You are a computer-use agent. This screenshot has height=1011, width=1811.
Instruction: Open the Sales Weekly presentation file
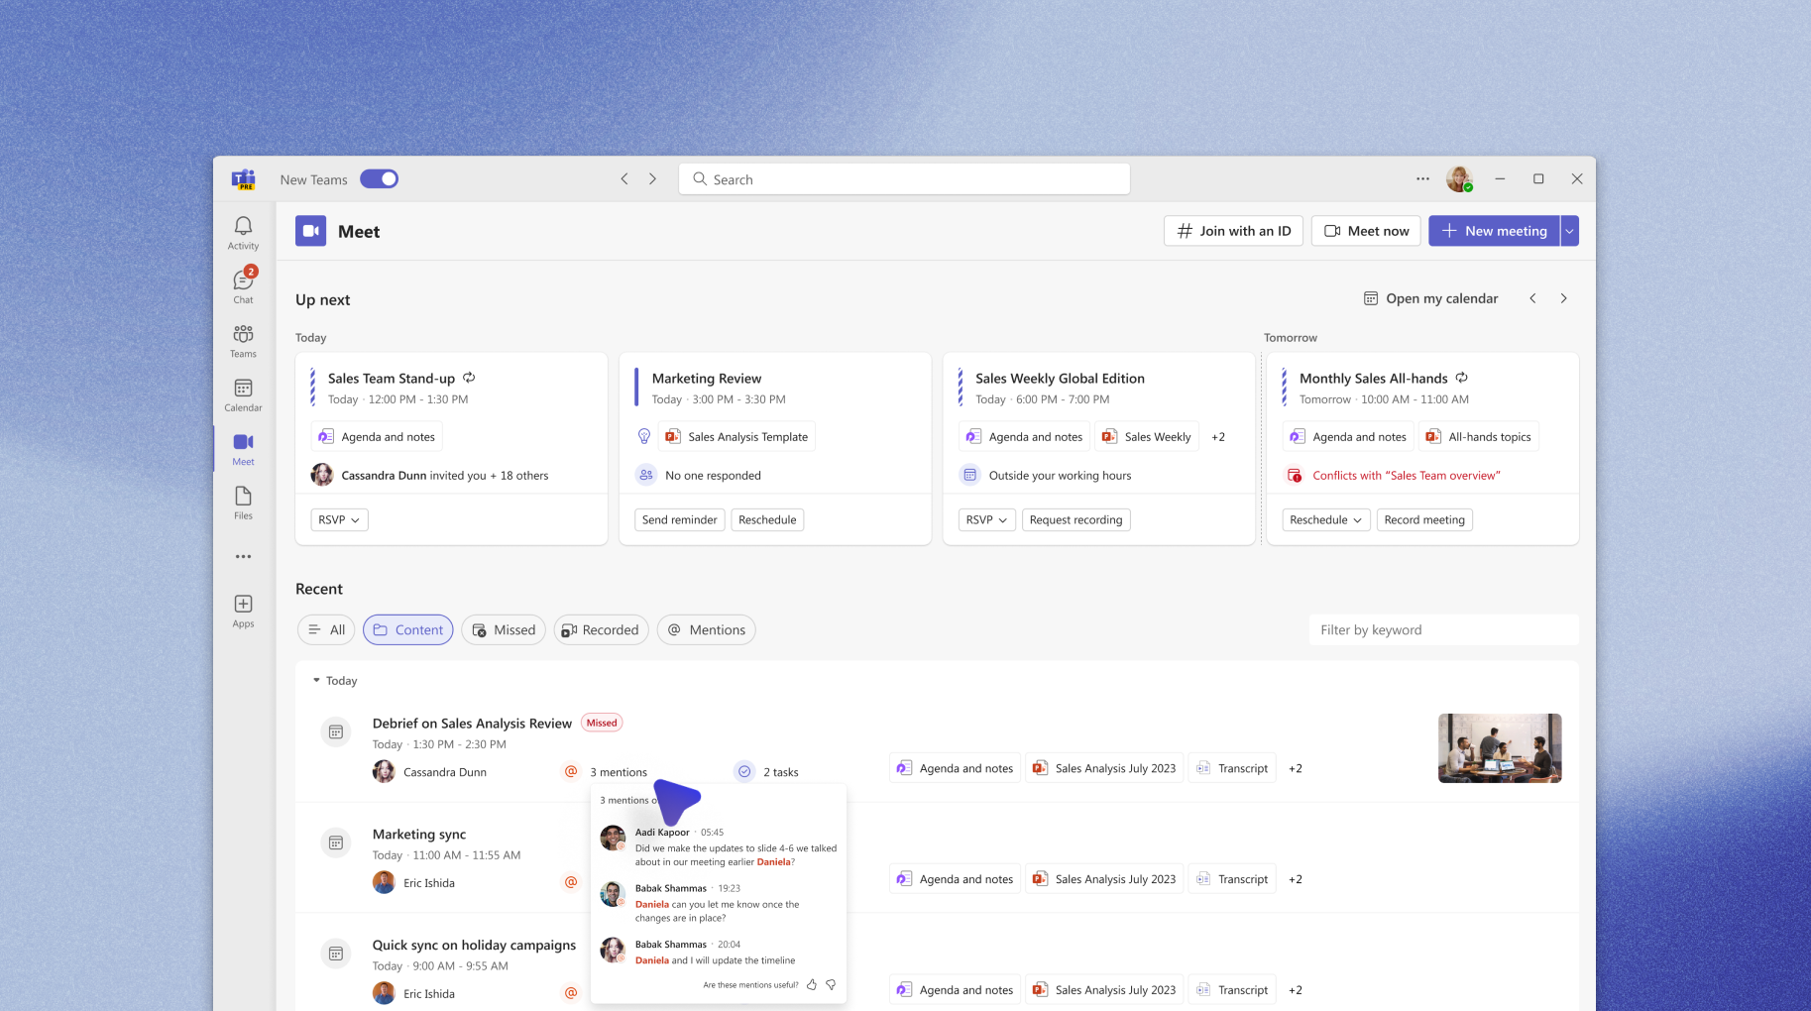1146,437
